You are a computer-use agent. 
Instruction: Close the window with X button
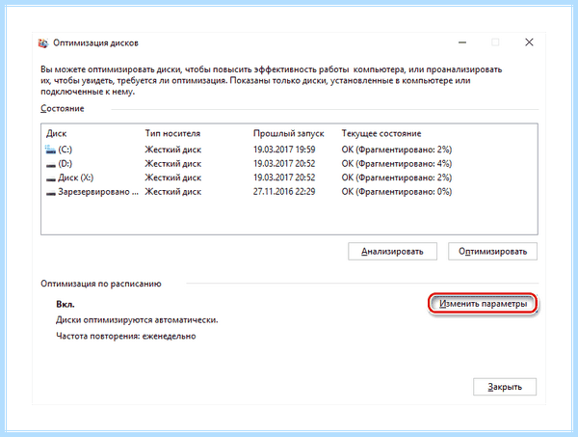click(529, 42)
